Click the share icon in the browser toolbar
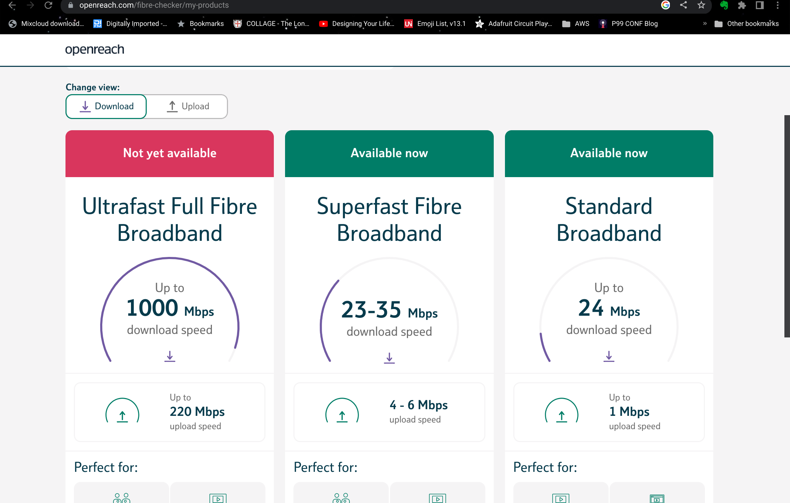Viewport: 790px width, 503px height. (x=683, y=5)
